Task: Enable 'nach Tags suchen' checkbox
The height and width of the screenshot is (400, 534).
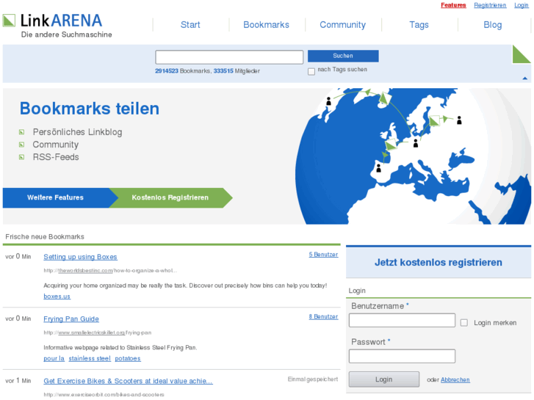Action: tap(311, 71)
